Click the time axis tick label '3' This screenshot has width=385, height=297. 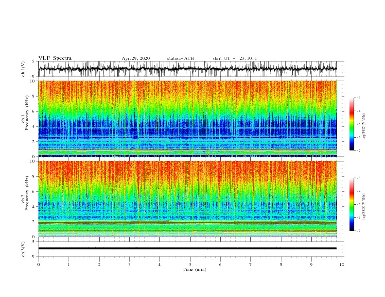129,264
